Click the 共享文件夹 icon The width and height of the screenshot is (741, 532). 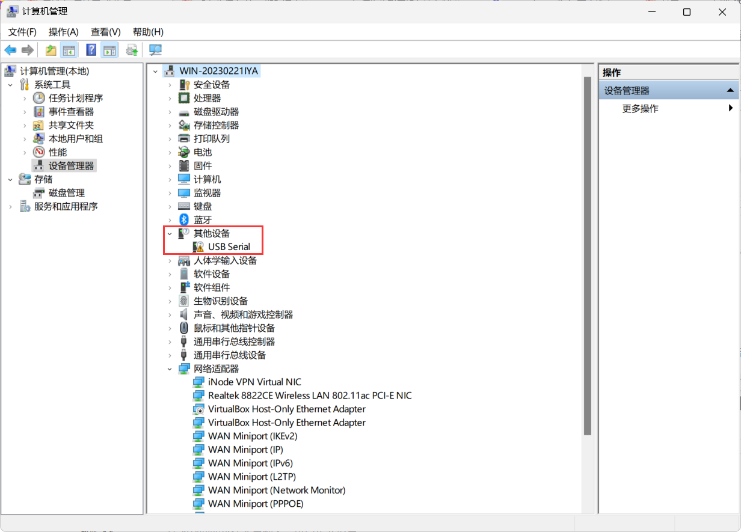tap(38, 125)
